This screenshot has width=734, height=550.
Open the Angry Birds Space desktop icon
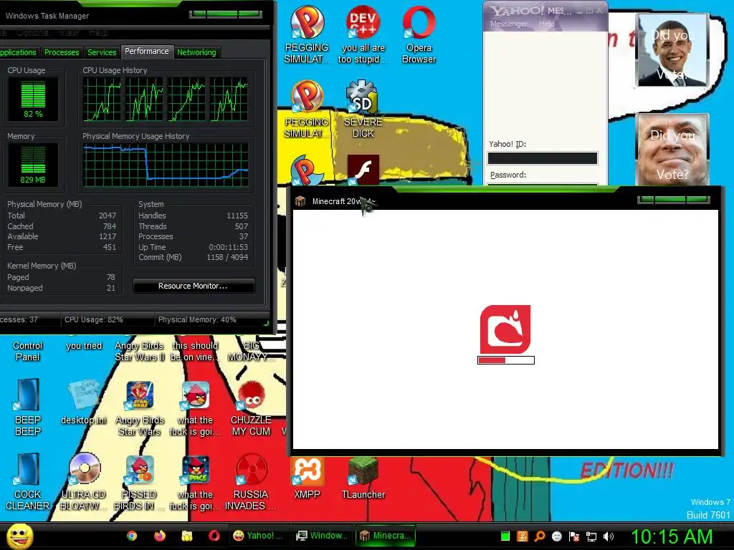pyautogui.click(x=195, y=470)
